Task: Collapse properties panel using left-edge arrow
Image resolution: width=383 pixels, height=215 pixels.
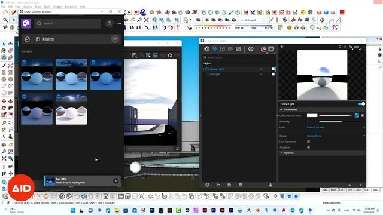Action: pos(277,115)
